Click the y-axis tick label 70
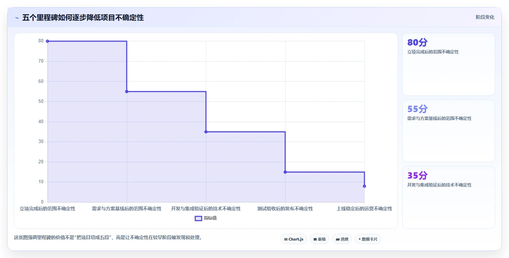The width and height of the screenshot is (509, 258). [x=41, y=61]
